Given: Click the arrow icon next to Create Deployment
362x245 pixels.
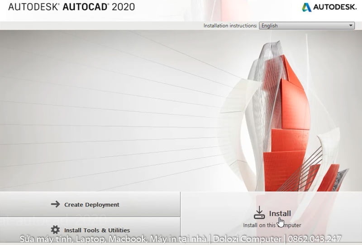Looking at the screenshot, I should pos(55,204).
